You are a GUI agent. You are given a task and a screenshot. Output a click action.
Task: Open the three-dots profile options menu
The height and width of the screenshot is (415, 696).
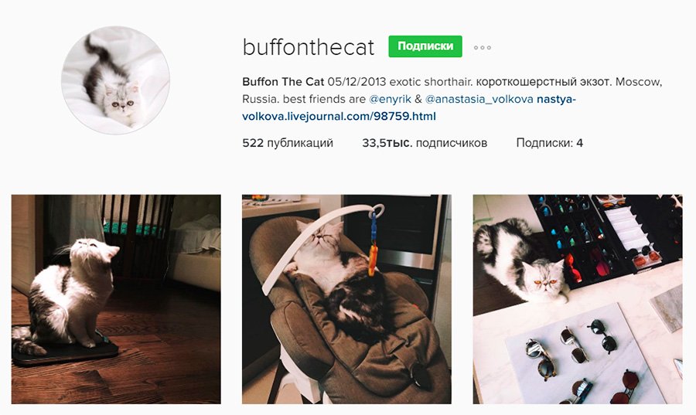482,47
